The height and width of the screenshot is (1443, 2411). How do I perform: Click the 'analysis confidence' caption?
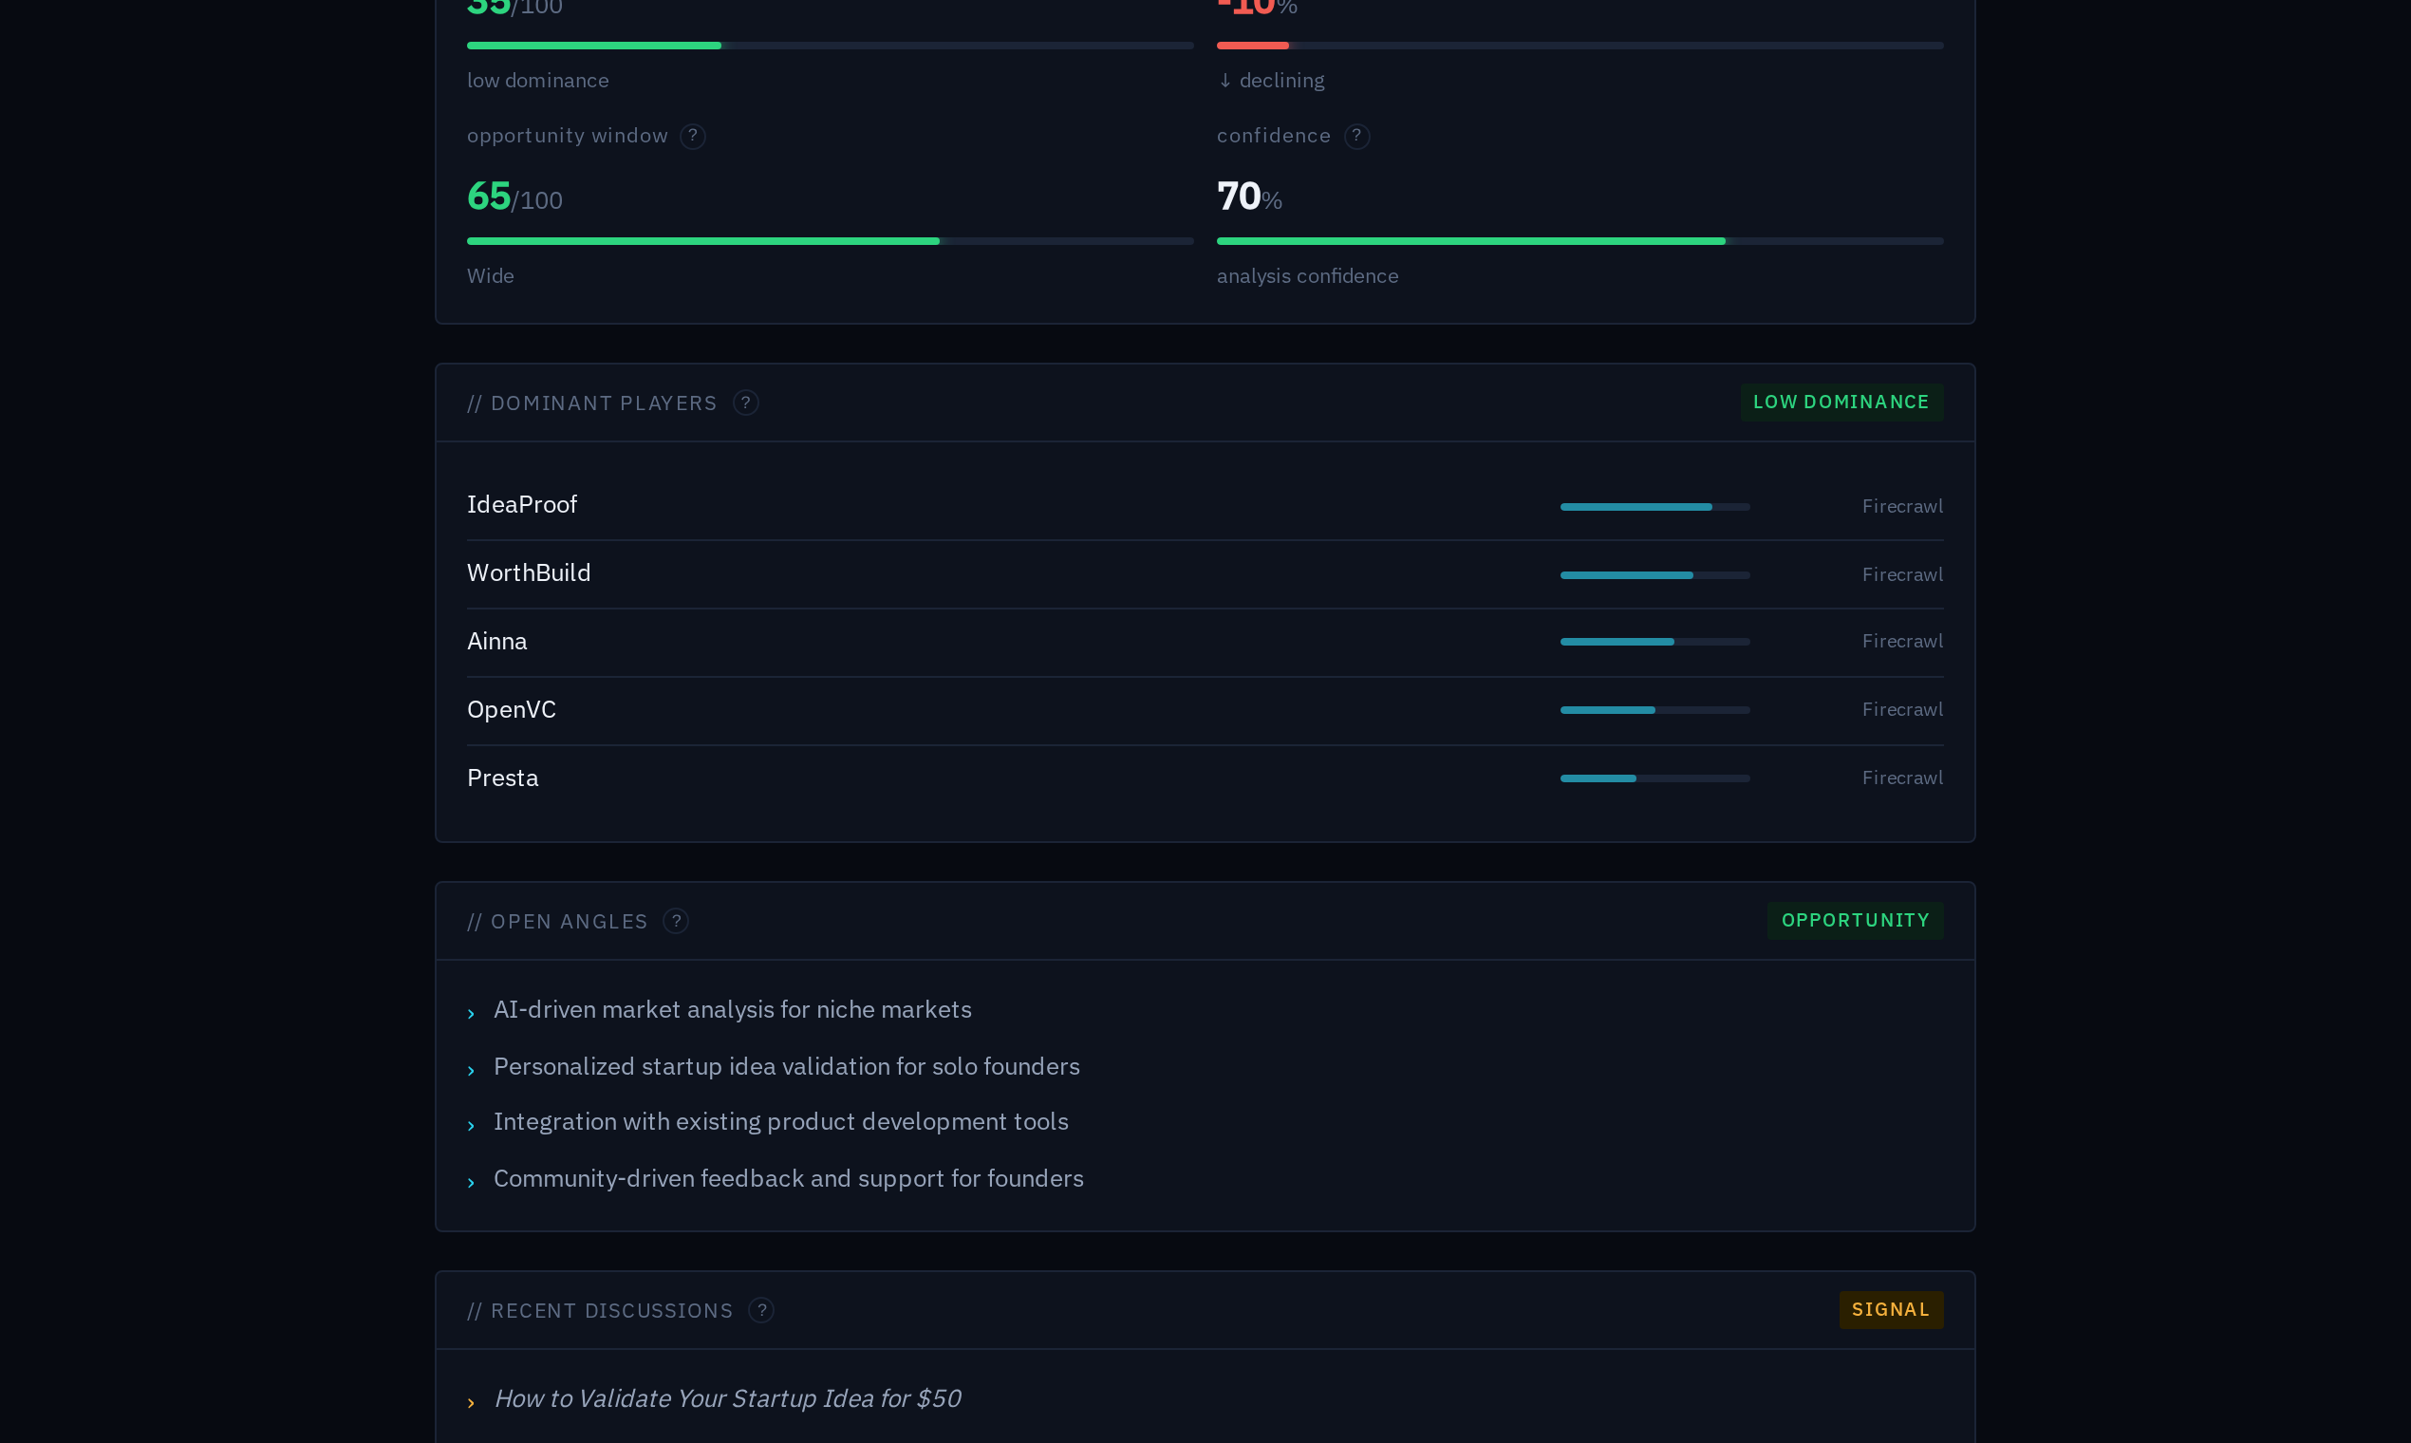point(1307,276)
